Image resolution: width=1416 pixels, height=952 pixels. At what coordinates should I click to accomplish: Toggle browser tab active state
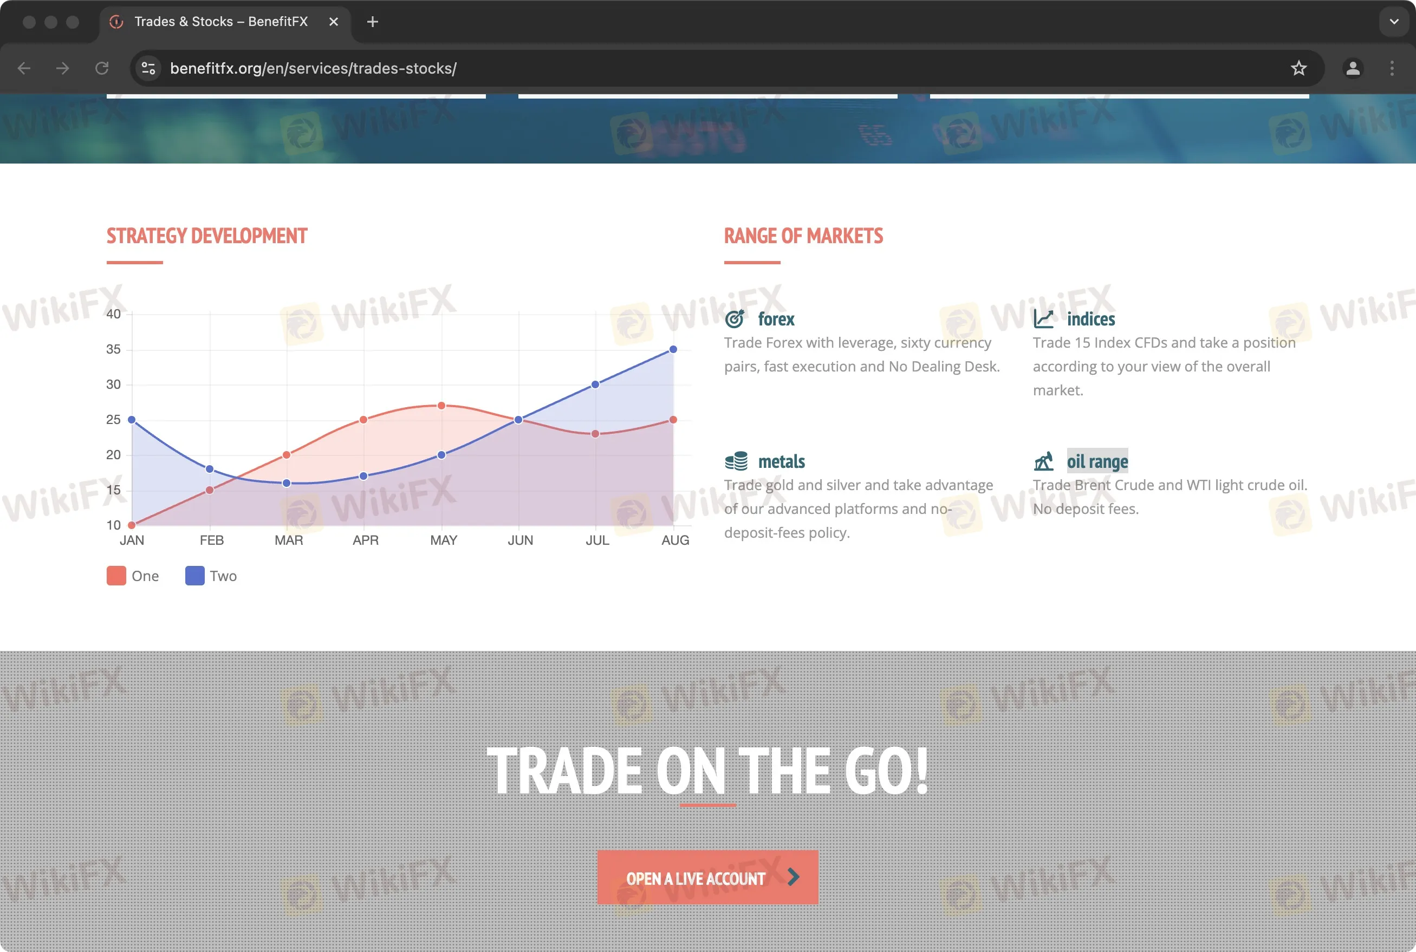point(223,21)
